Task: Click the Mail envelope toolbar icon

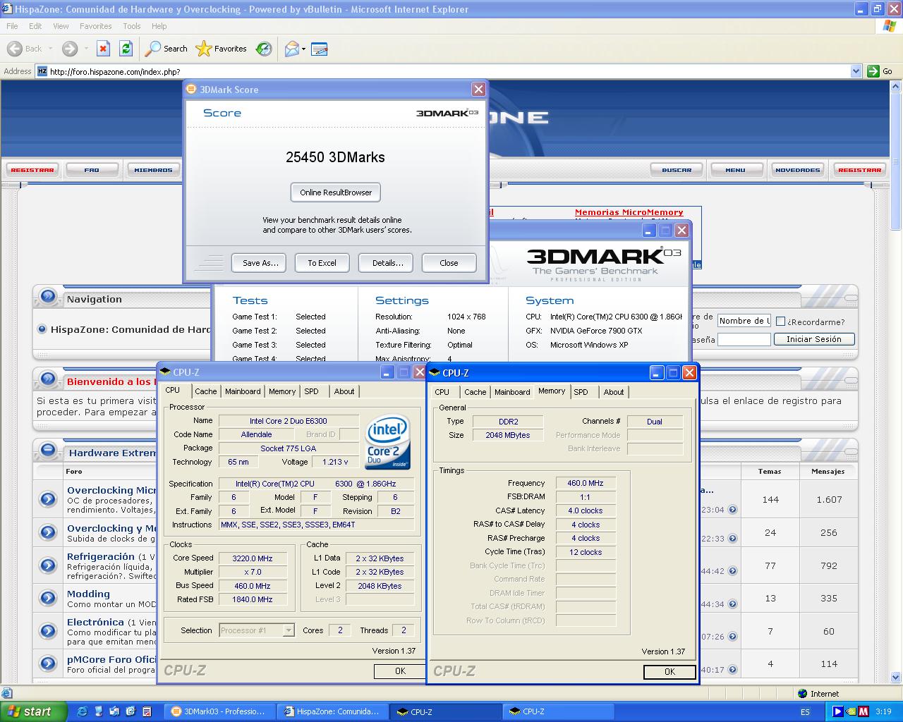Action: (x=291, y=49)
